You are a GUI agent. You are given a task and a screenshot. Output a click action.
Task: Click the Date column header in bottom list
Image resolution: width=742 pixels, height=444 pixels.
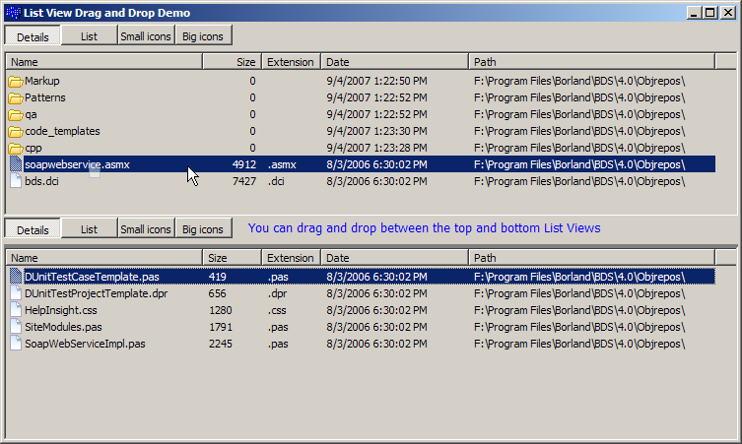pyautogui.click(x=394, y=258)
